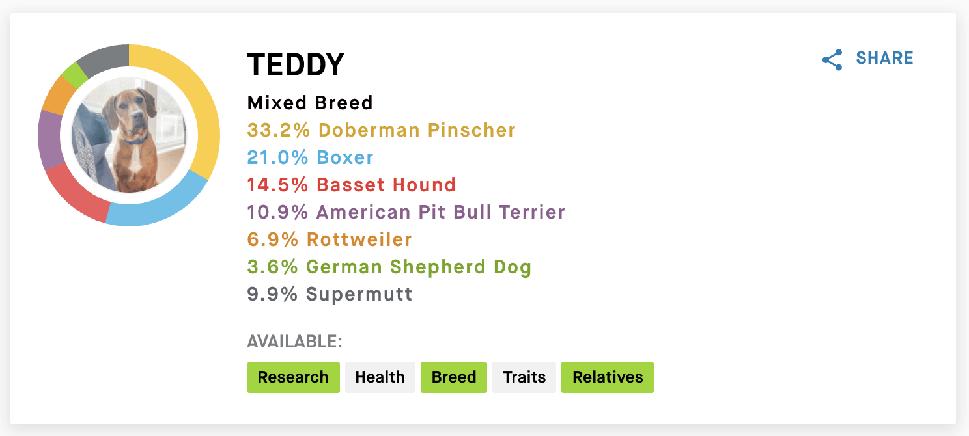Click the 21.0% Boxer breed line

point(311,157)
